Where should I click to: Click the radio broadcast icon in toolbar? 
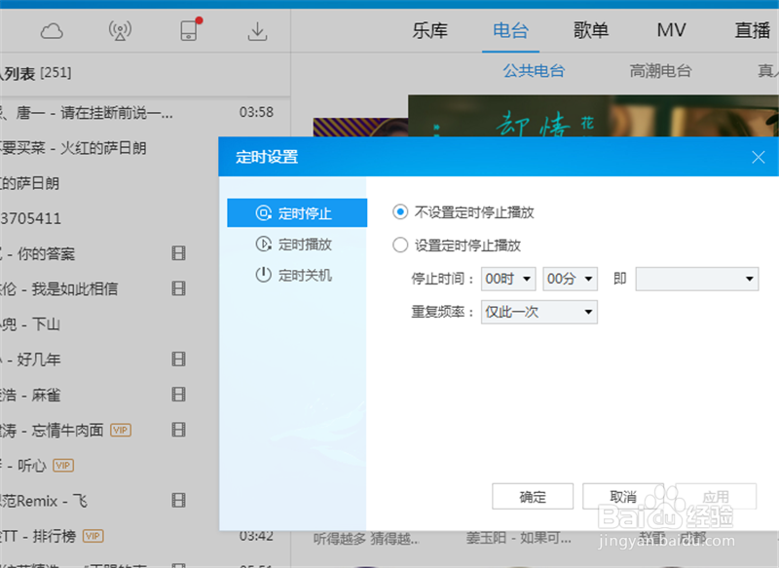121,30
